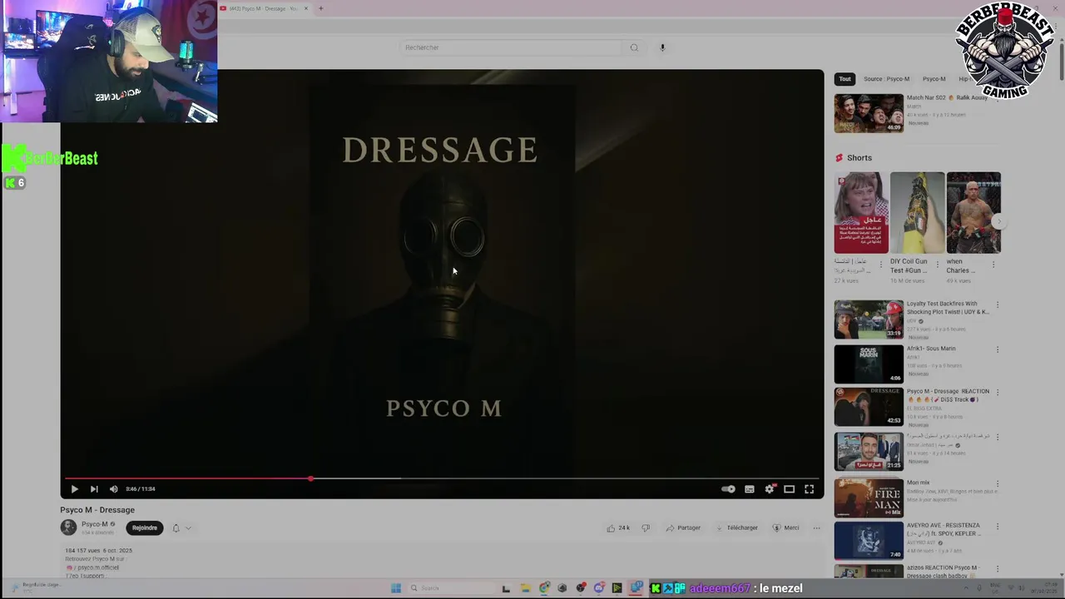
Task: Dislike the video with thumbs down
Action: coord(646,527)
